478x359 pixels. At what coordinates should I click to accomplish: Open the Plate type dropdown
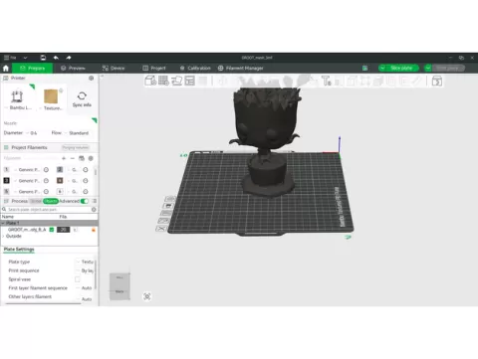[x=85, y=262]
